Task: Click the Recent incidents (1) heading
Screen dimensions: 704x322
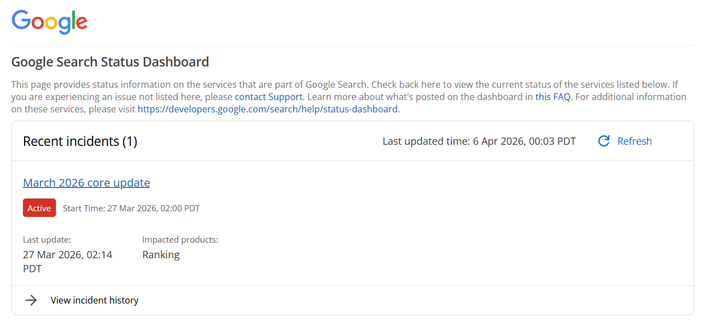Action: coord(80,141)
